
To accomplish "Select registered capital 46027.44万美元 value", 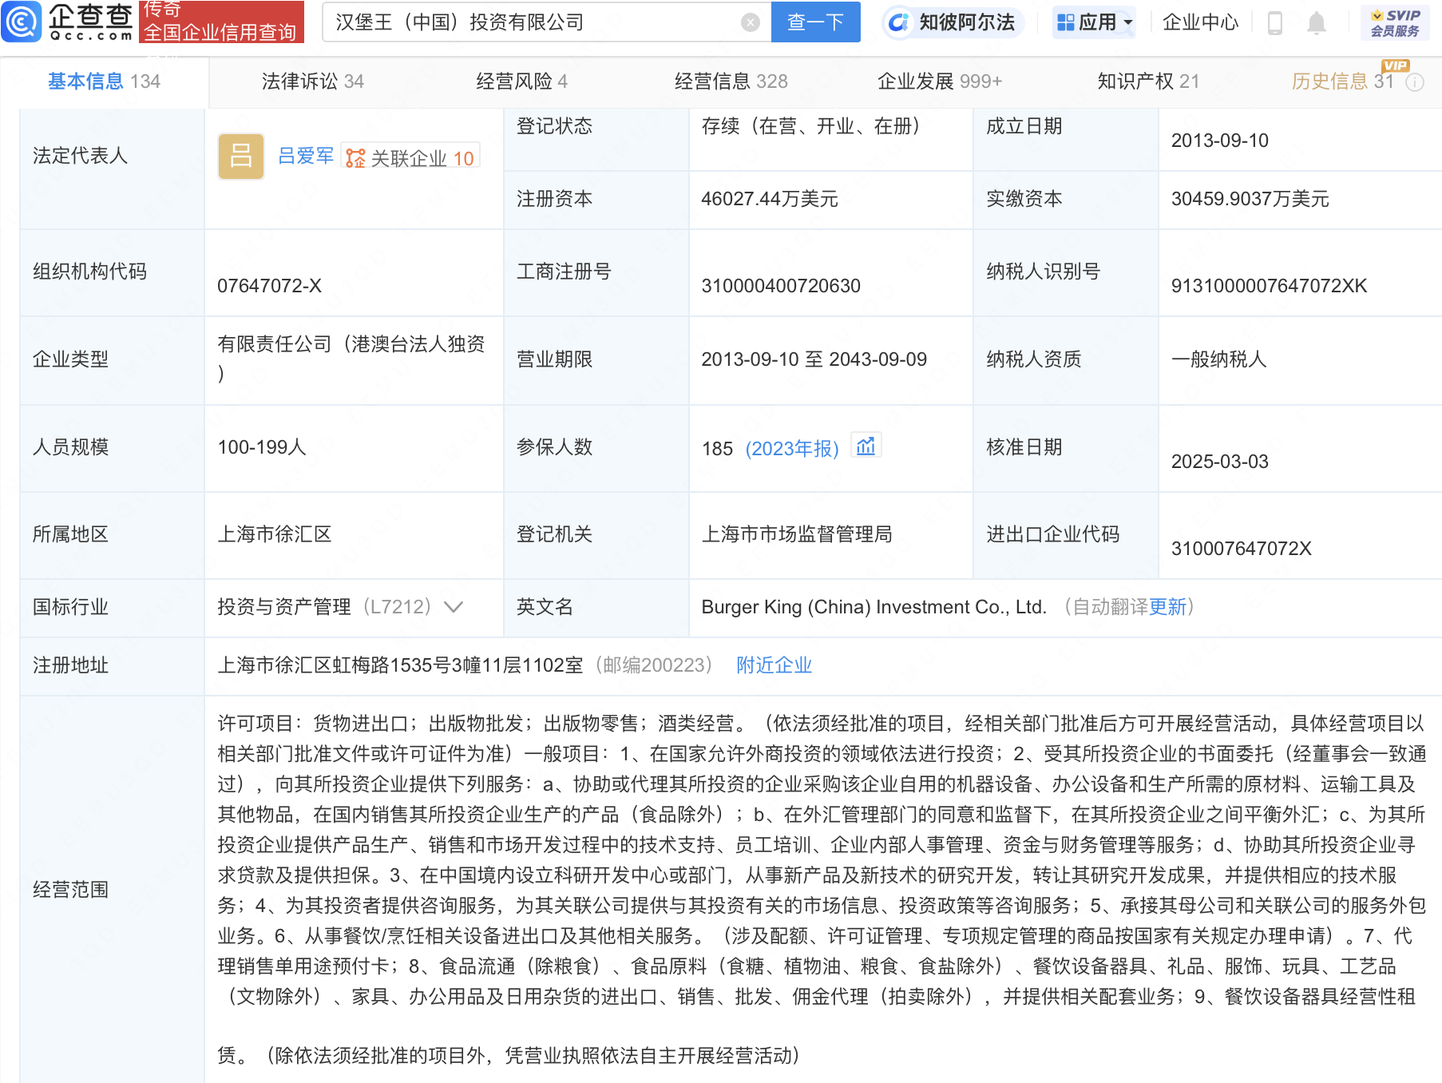I will coord(770,199).
